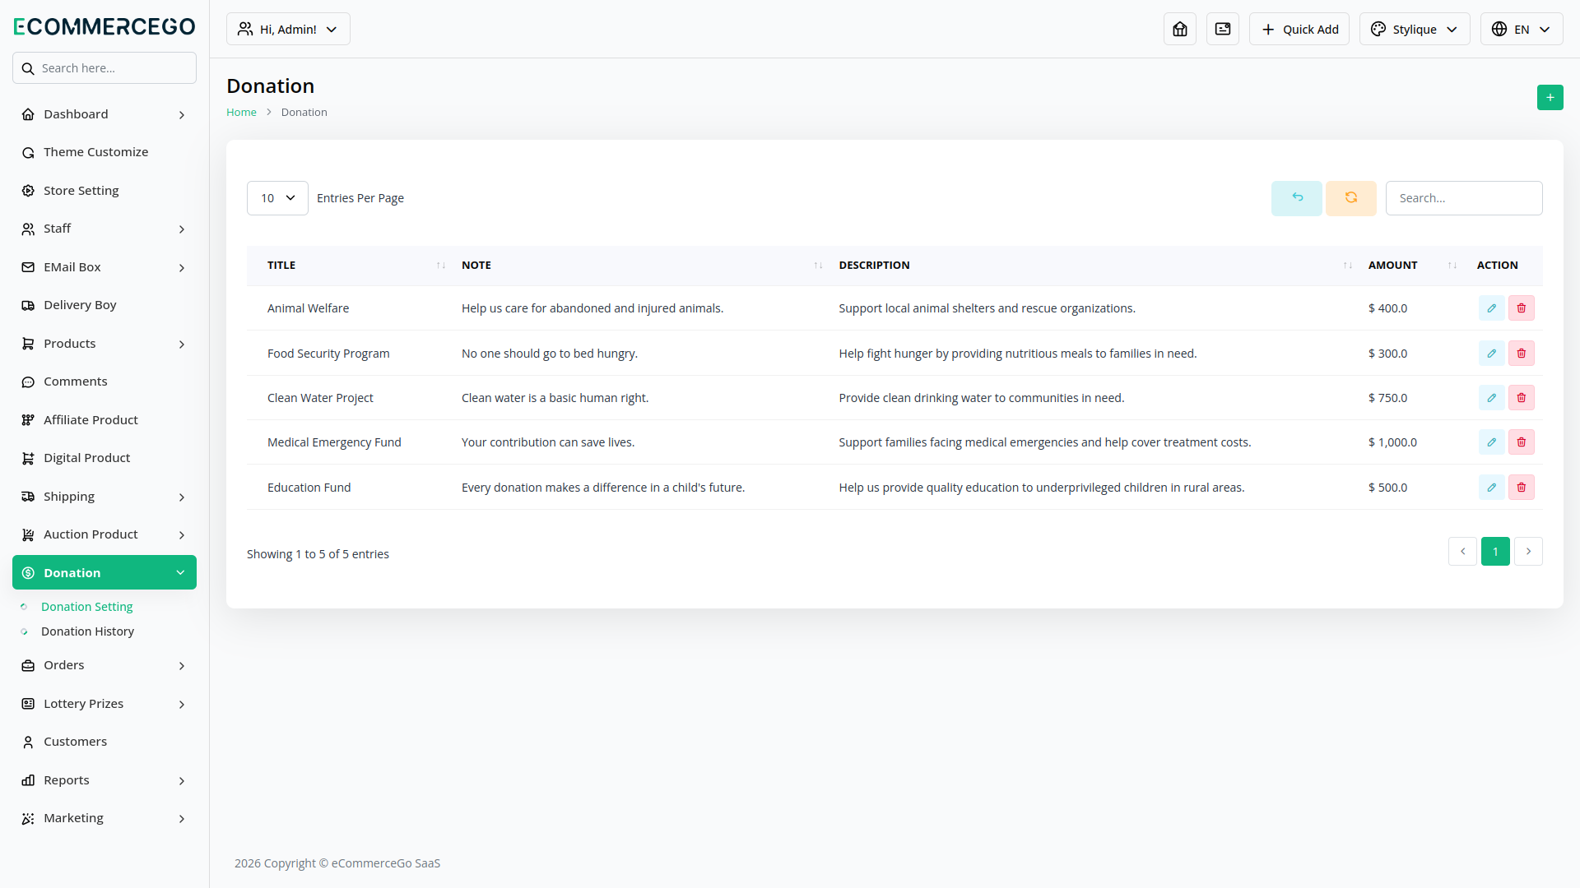Screen dimensions: 1580x888
Task: Expand the EMail Box menu
Action: pyautogui.click(x=105, y=267)
